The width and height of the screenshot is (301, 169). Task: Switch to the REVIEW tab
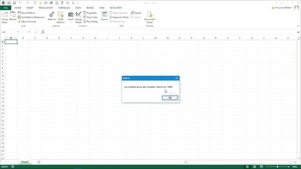(90, 8)
